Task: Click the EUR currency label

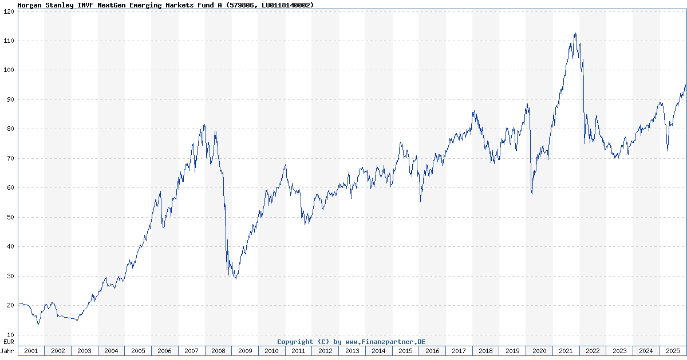Action: pos(7,342)
